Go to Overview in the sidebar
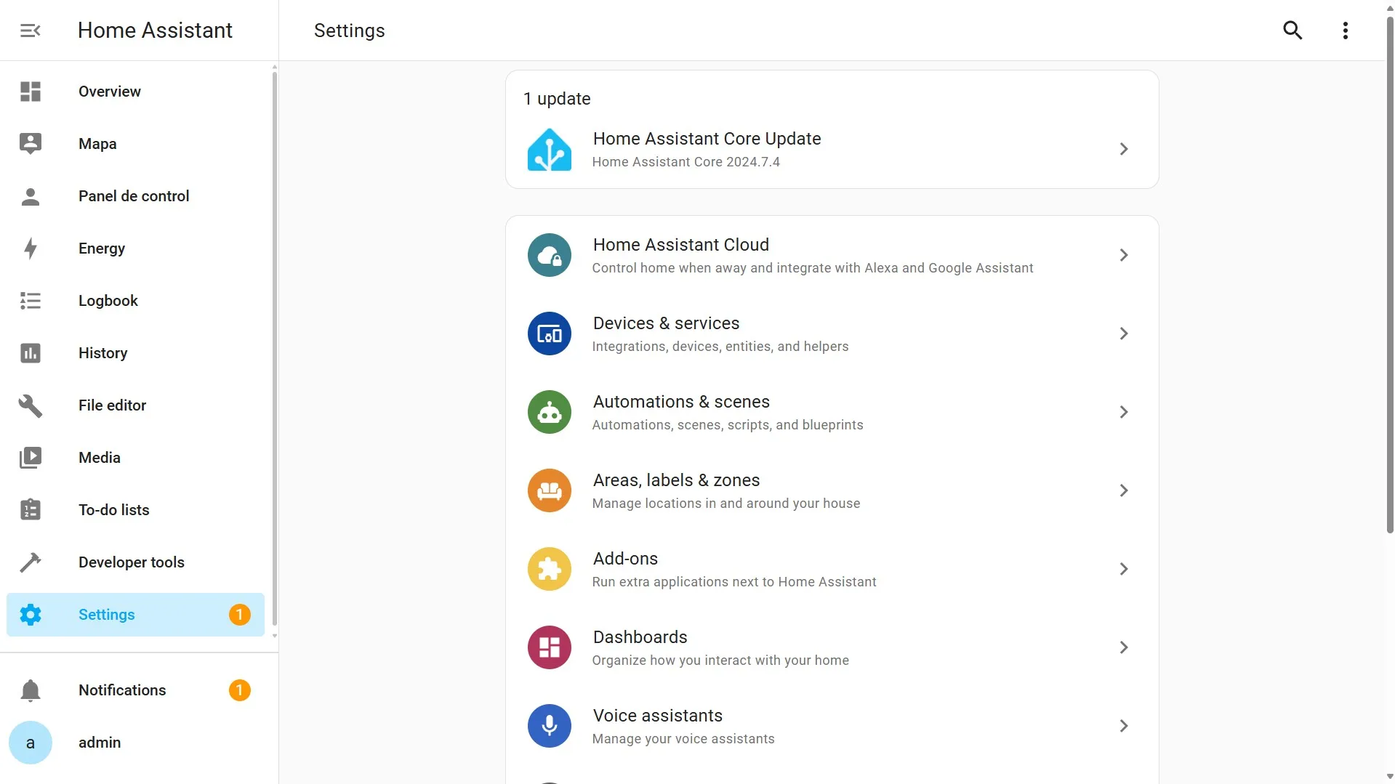Image resolution: width=1395 pixels, height=784 pixels. click(135, 92)
